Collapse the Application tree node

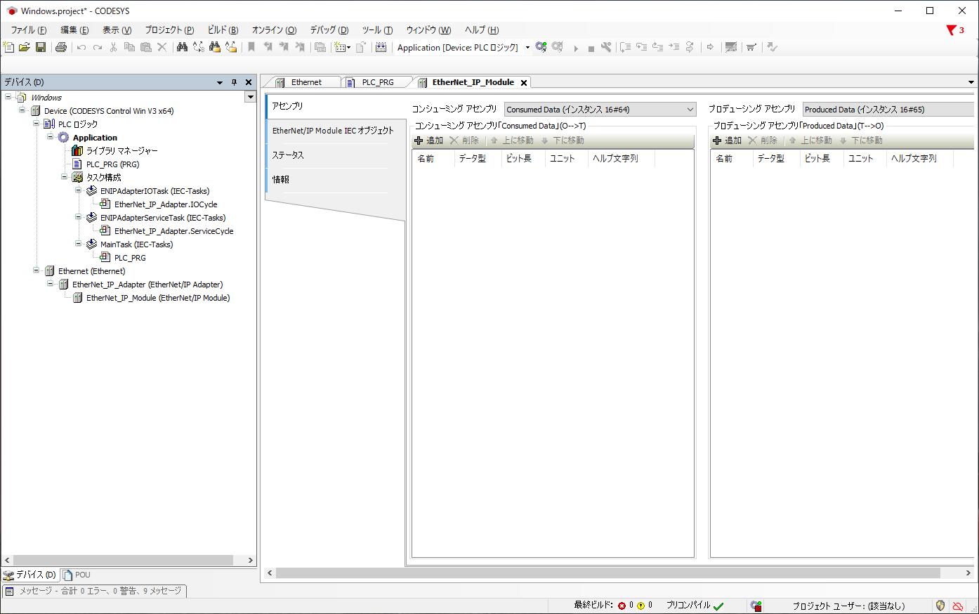(x=51, y=137)
